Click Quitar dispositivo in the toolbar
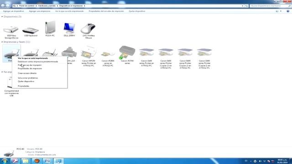The image size is (292, 164). click(x=137, y=11)
